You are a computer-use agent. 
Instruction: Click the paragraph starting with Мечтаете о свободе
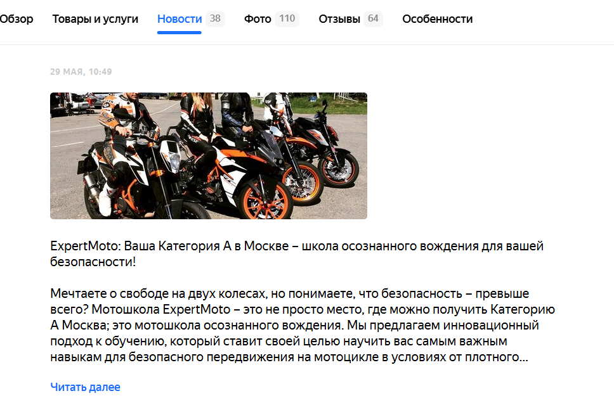[x=303, y=325]
